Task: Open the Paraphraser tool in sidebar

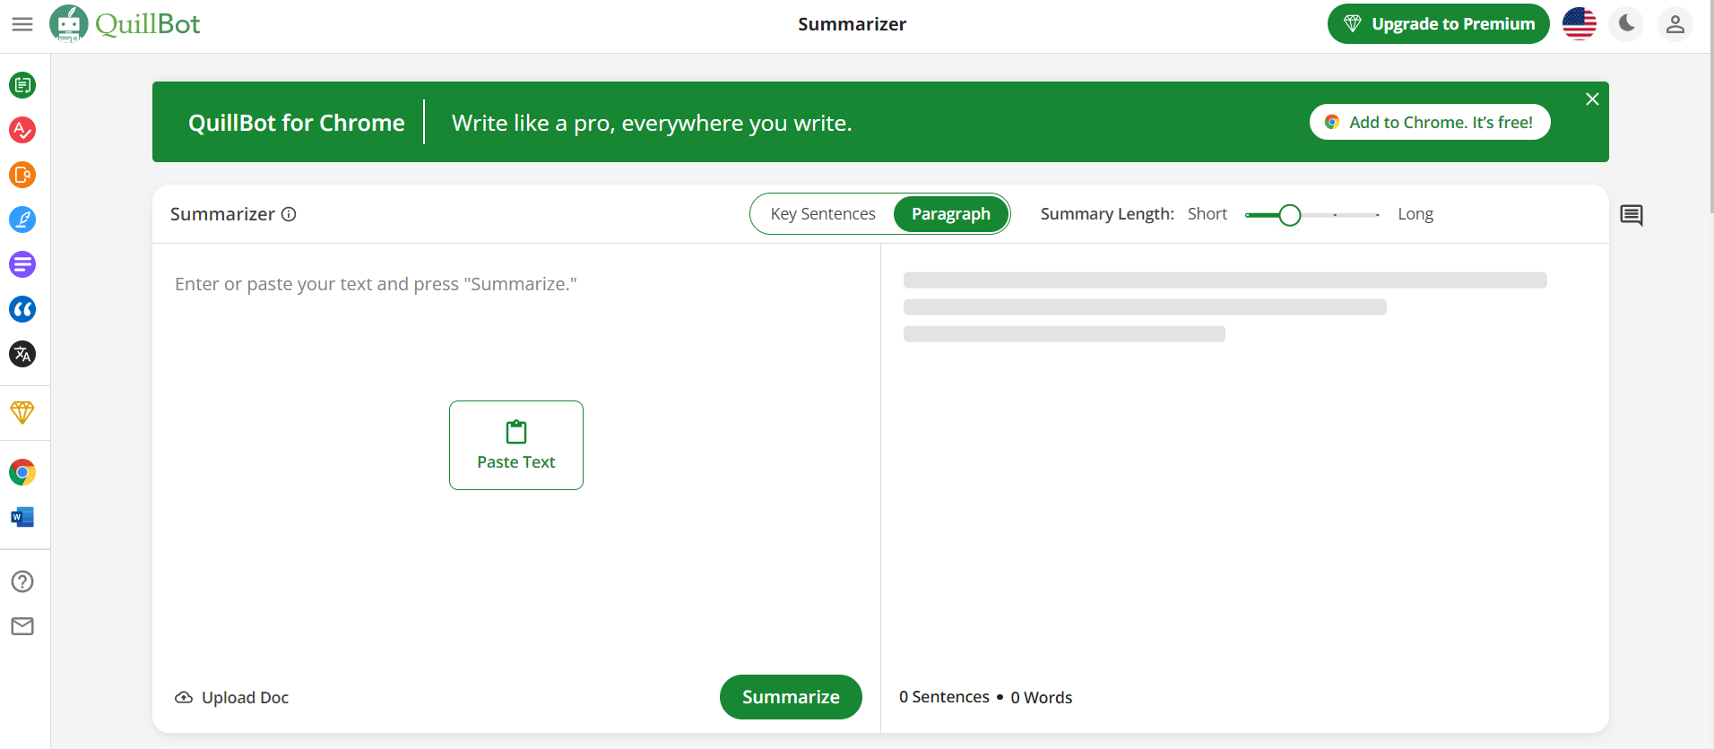Action: [22, 85]
